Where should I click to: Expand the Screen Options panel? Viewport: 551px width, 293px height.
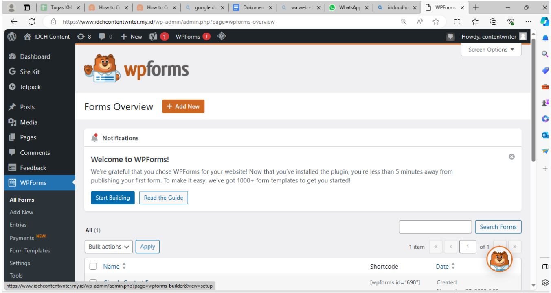(x=491, y=49)
